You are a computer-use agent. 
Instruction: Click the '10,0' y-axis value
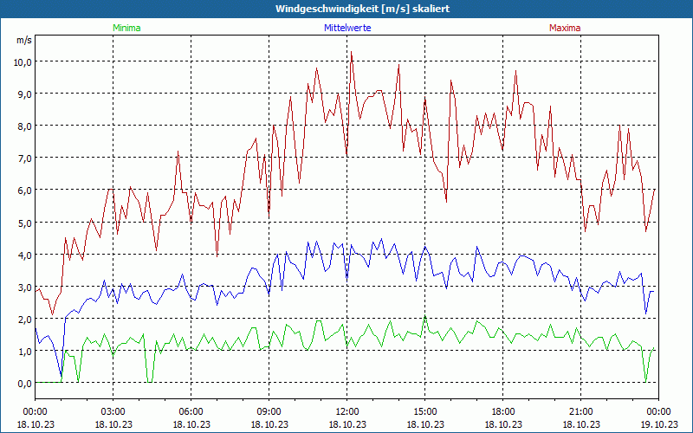point(23,61)
